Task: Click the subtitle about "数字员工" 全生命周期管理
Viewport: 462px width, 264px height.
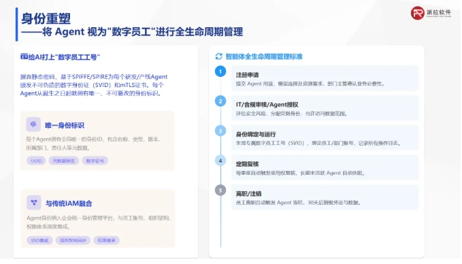Action: click(132, 32)
